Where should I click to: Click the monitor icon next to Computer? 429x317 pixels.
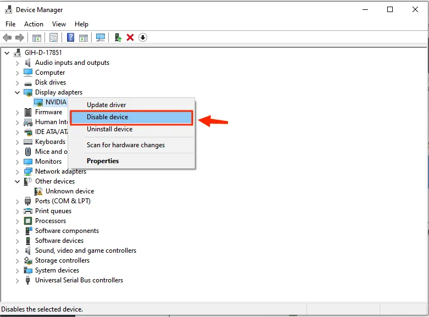point(28,73)
